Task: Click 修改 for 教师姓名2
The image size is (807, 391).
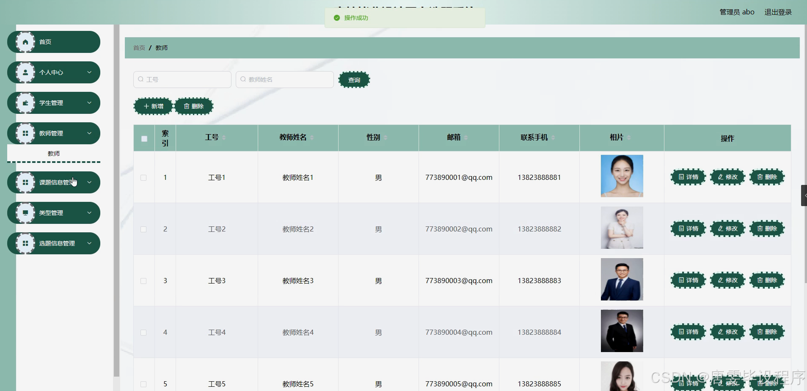Action: tap(728, 229)
